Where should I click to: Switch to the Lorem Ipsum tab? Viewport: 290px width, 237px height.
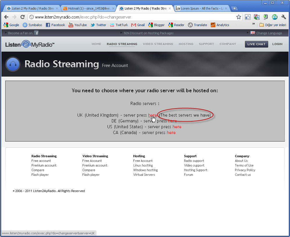point(202,8)
